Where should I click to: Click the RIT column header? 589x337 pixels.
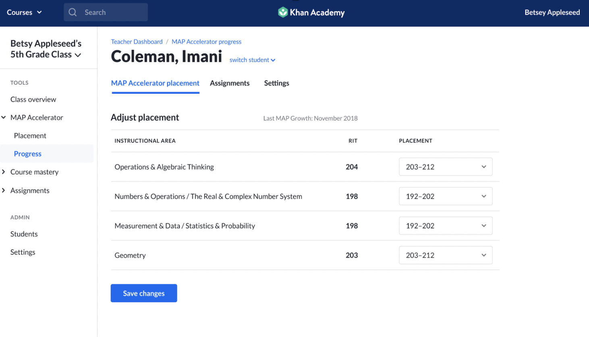(x=353, y=141)
